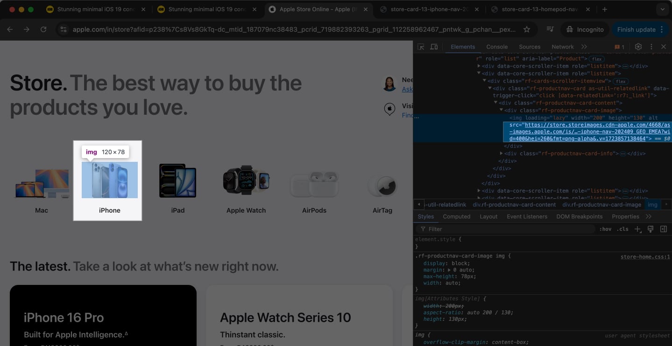This screenshot has height=346, width=672.
Task: Open the Layout tab
Action: (x=488, y=216)
